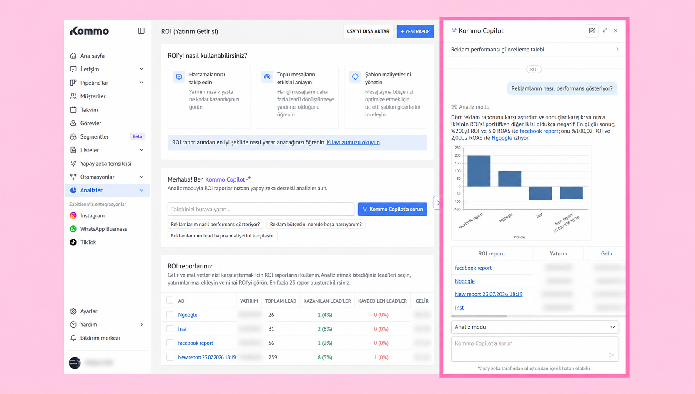This screenshot has width=695, height=394.
Task: Click the İletişim chat icon
Action: [x=73, y=69]
